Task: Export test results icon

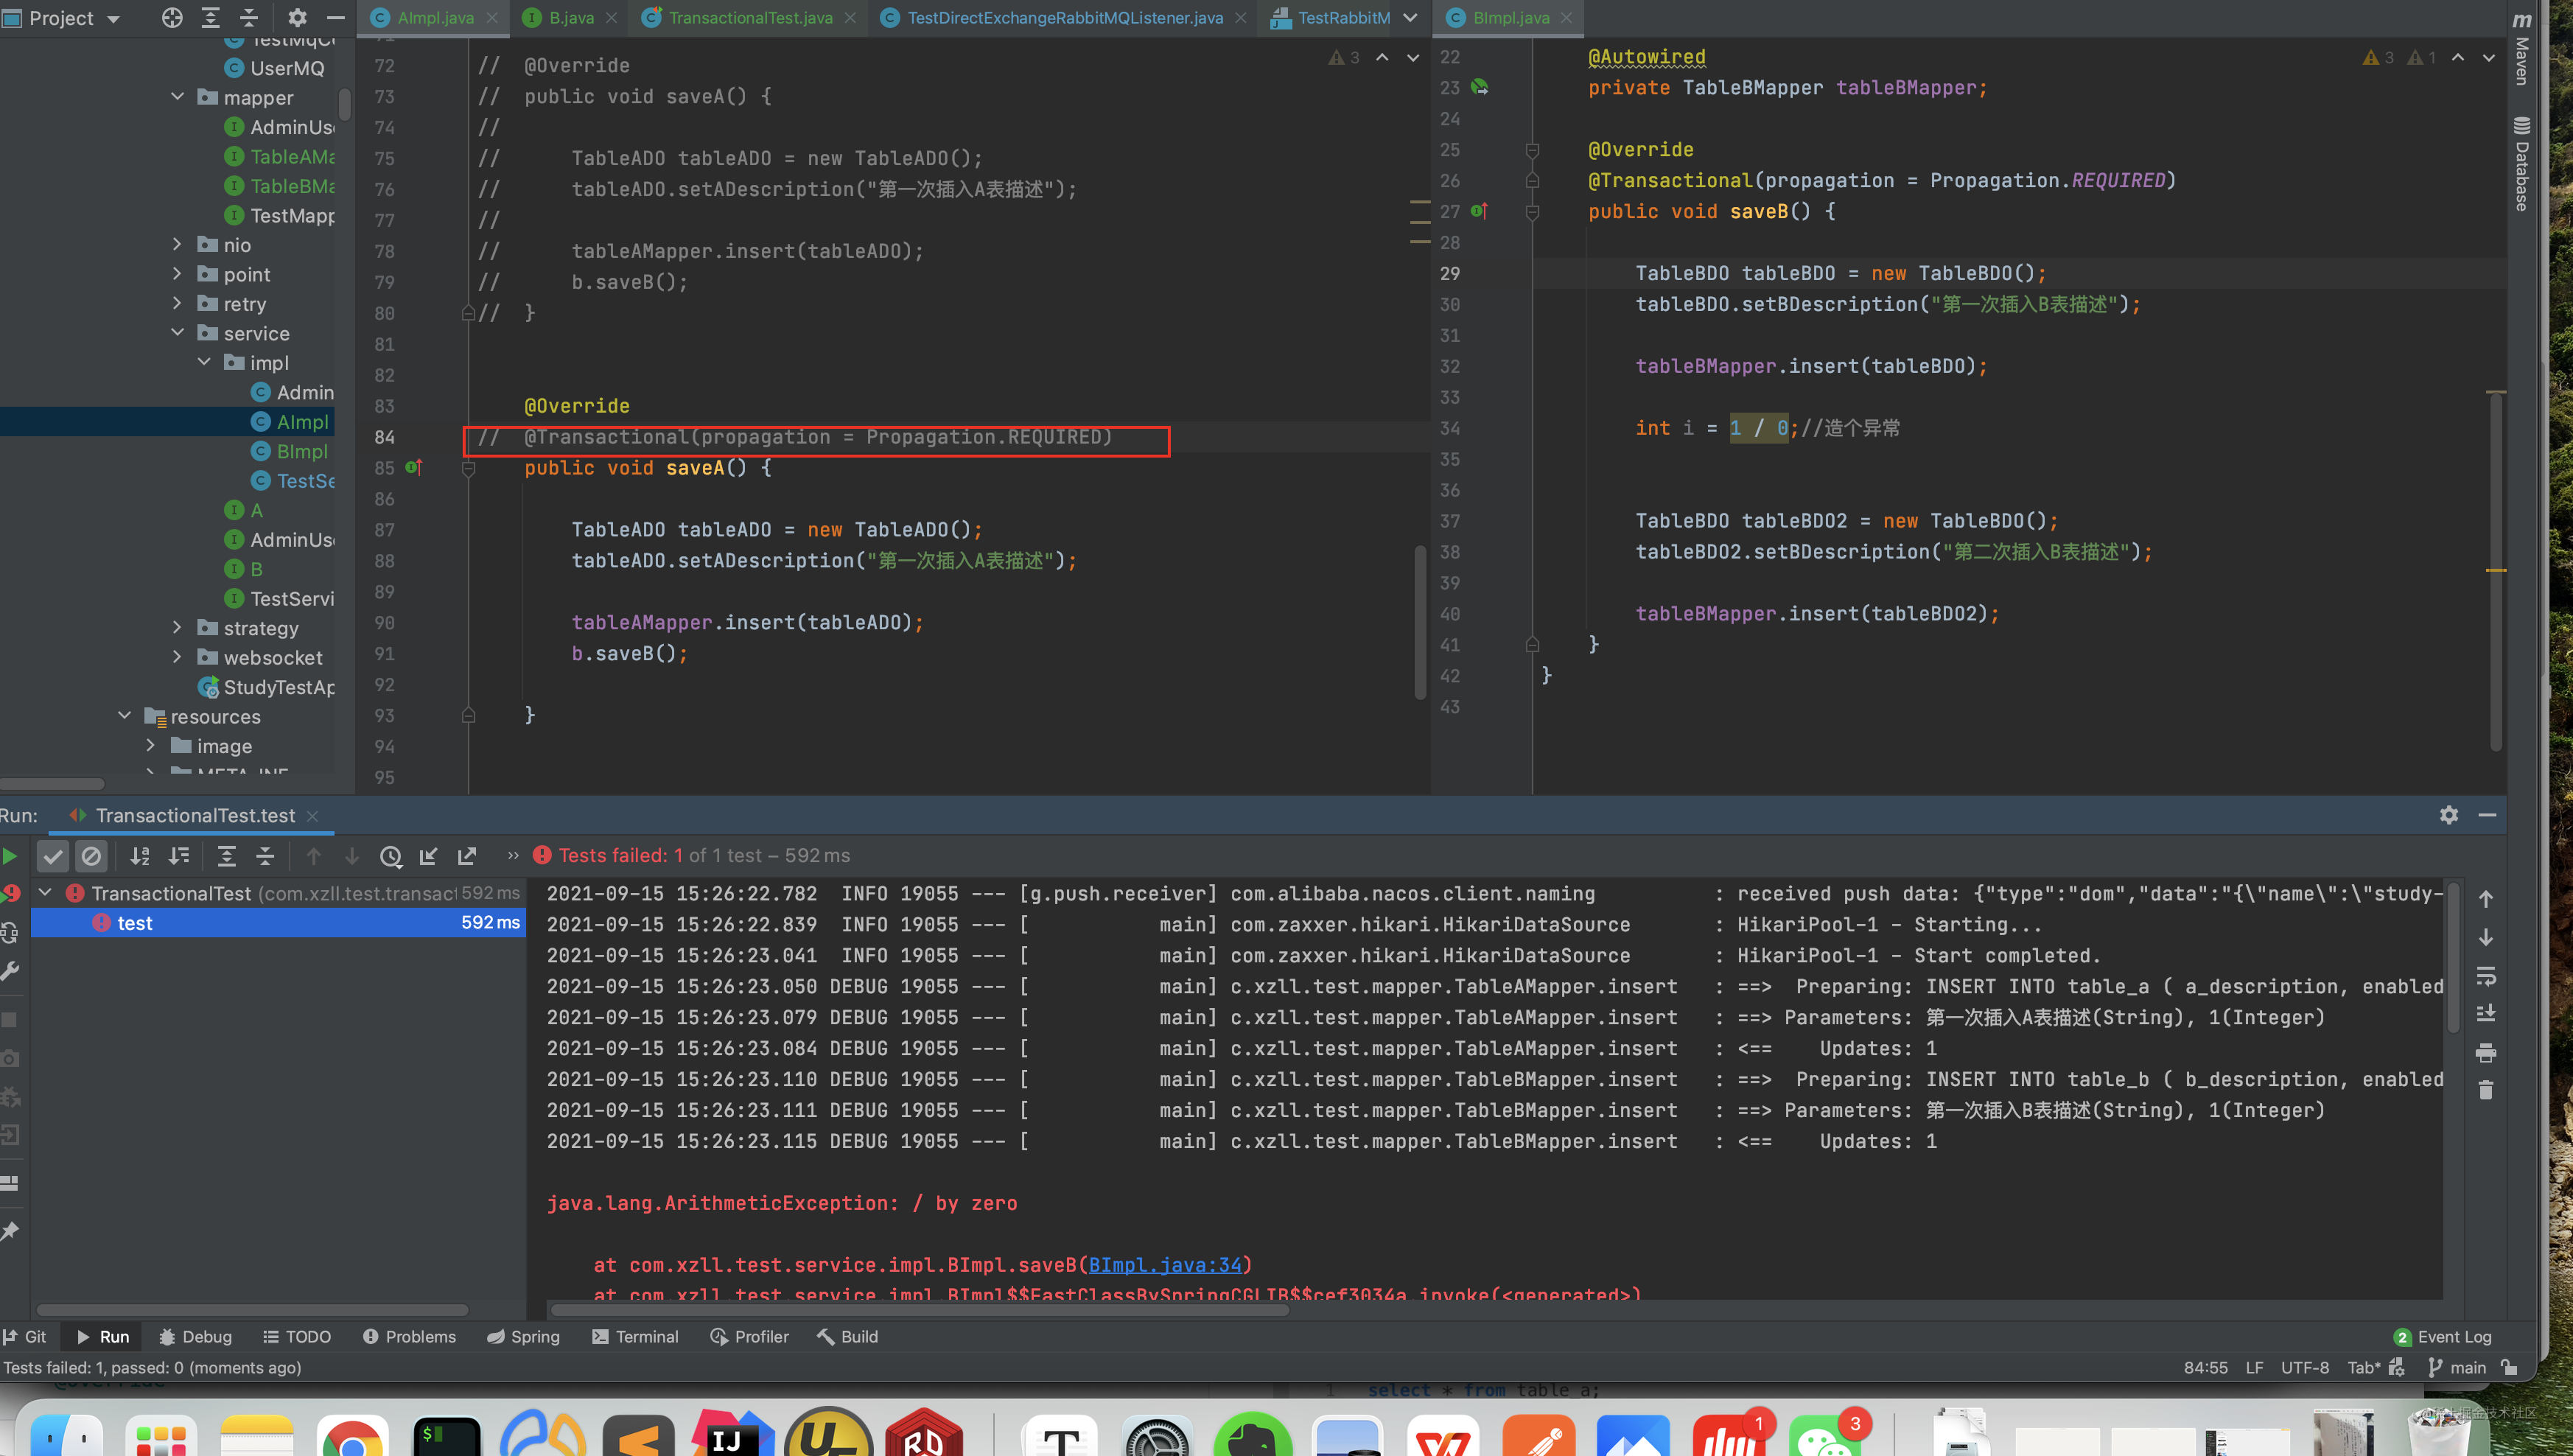Action: tap(467, 856)
